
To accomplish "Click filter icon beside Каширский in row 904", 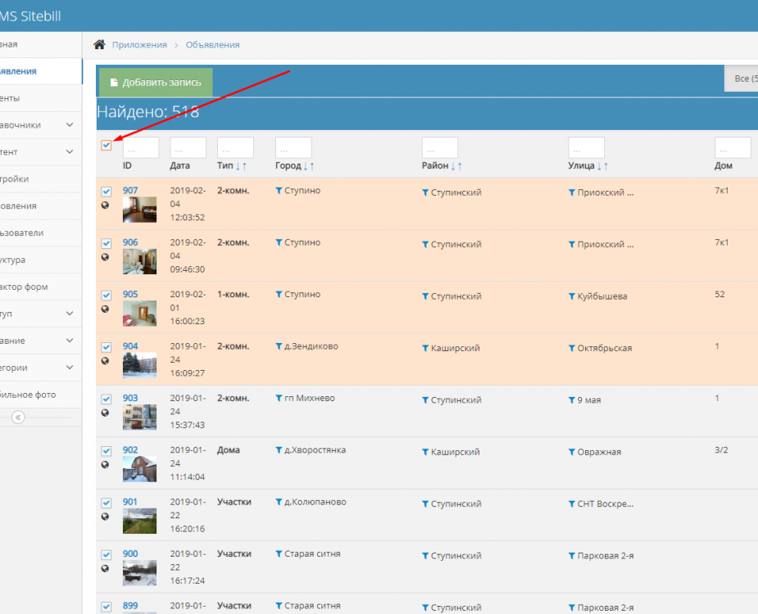I will [x=425, y=348].
